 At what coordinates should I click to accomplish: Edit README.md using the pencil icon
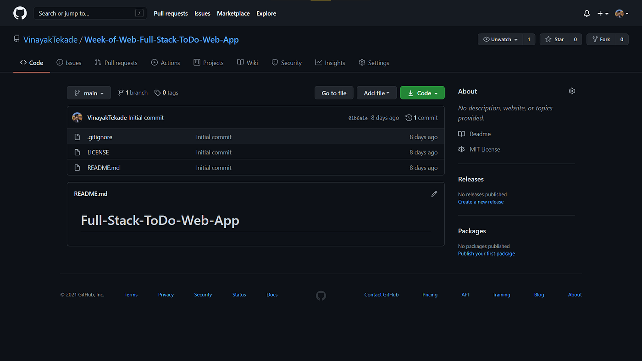coord(434,194)
